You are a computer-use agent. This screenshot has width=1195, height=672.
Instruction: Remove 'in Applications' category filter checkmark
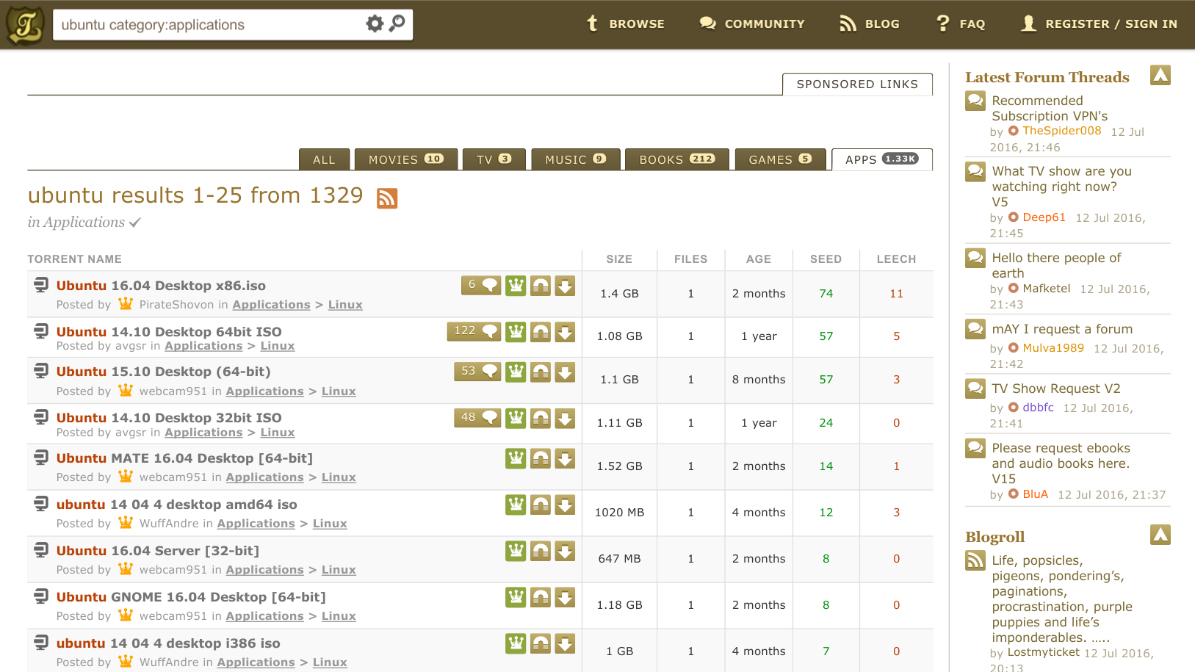[135, 223]
